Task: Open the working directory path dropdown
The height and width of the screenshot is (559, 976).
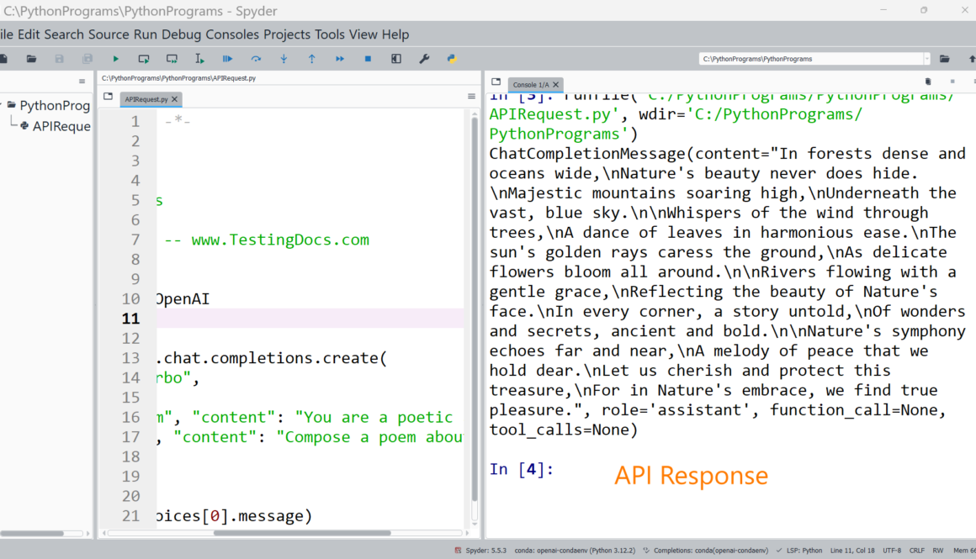Action: coord(926,59)
